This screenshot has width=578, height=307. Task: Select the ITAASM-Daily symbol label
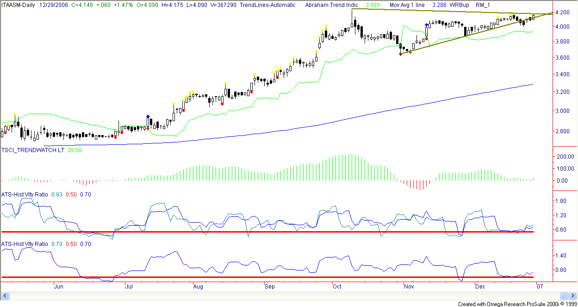(x=19, y=5)
